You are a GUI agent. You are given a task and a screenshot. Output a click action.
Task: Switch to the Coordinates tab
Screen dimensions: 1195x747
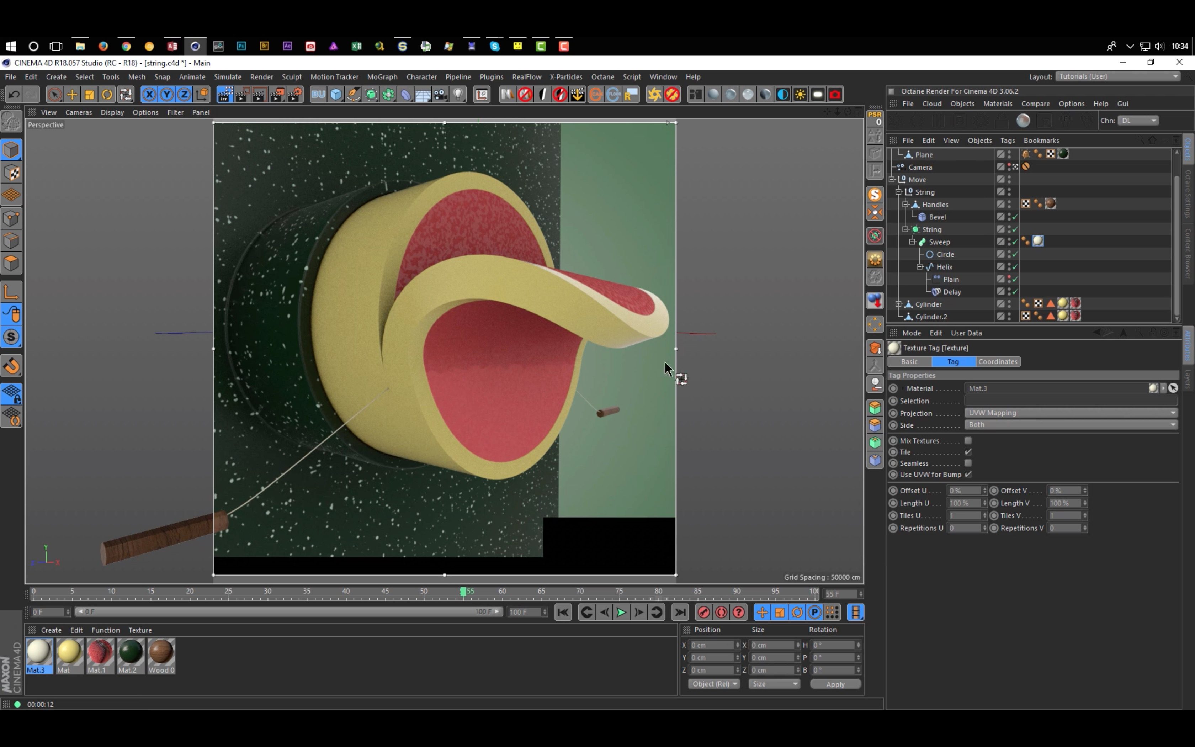click(997, 361)
